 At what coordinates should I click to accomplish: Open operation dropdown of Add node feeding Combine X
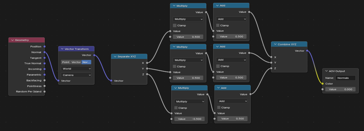click(x=231, y=19)
